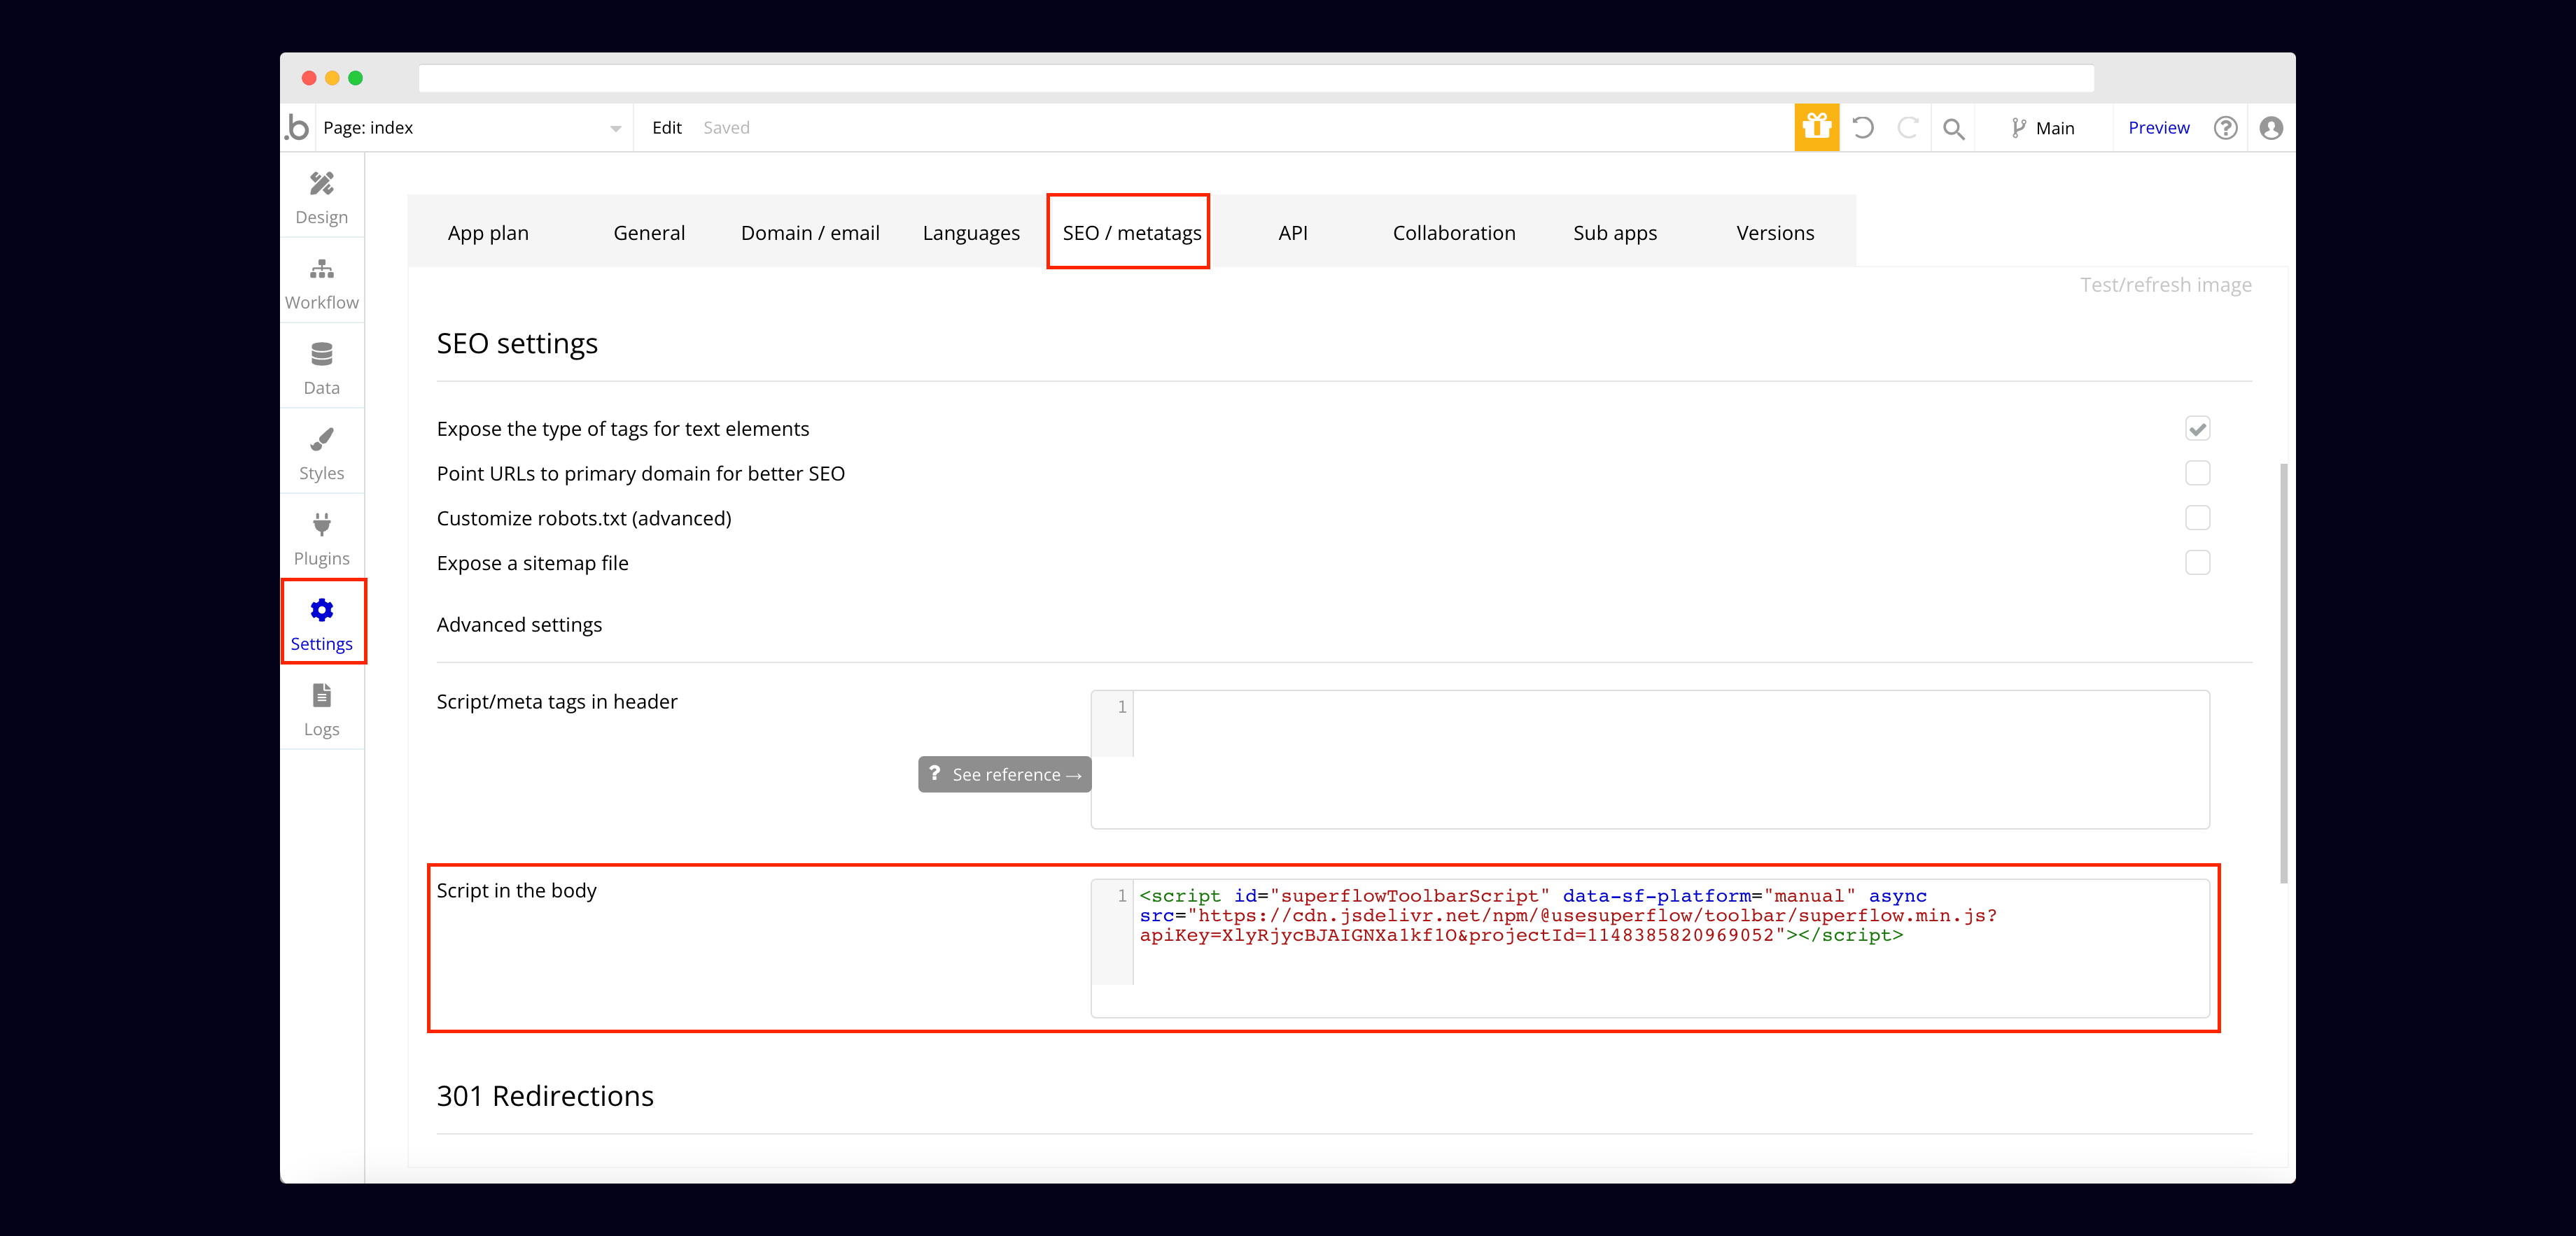The image size is (2576, 1236).
Task: Open the user account icon
Action: tap(2271, 128)
